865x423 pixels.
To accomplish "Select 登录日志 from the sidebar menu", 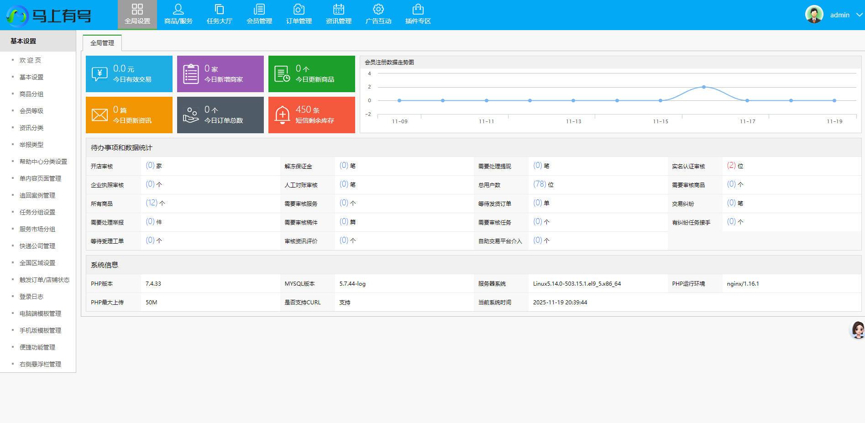I will (31, 296).
